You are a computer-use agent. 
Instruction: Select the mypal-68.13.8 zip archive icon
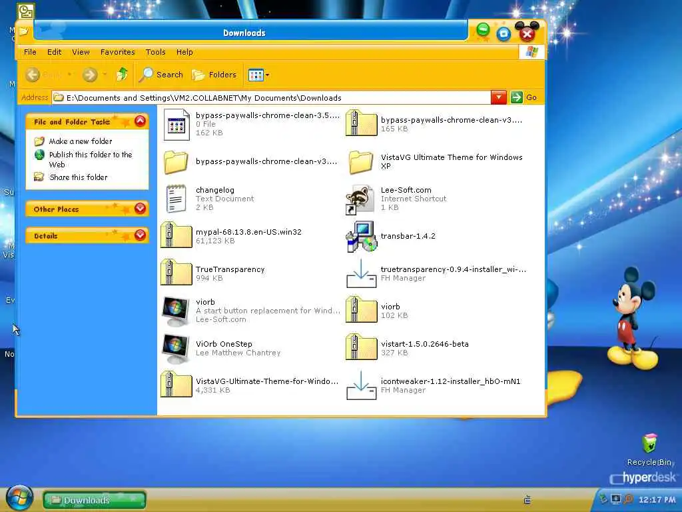176,235
